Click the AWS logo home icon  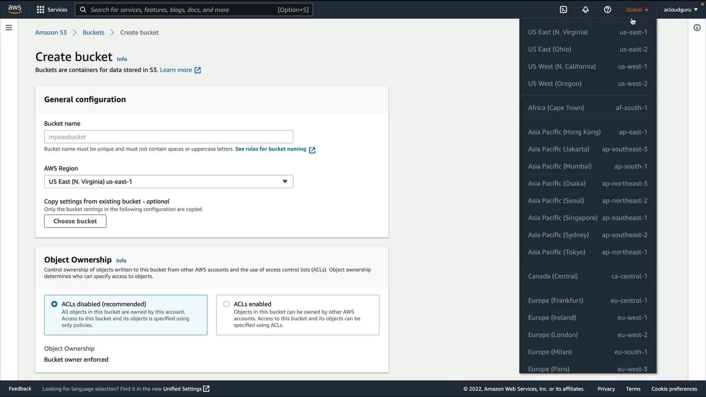click(x=15, y=9)
